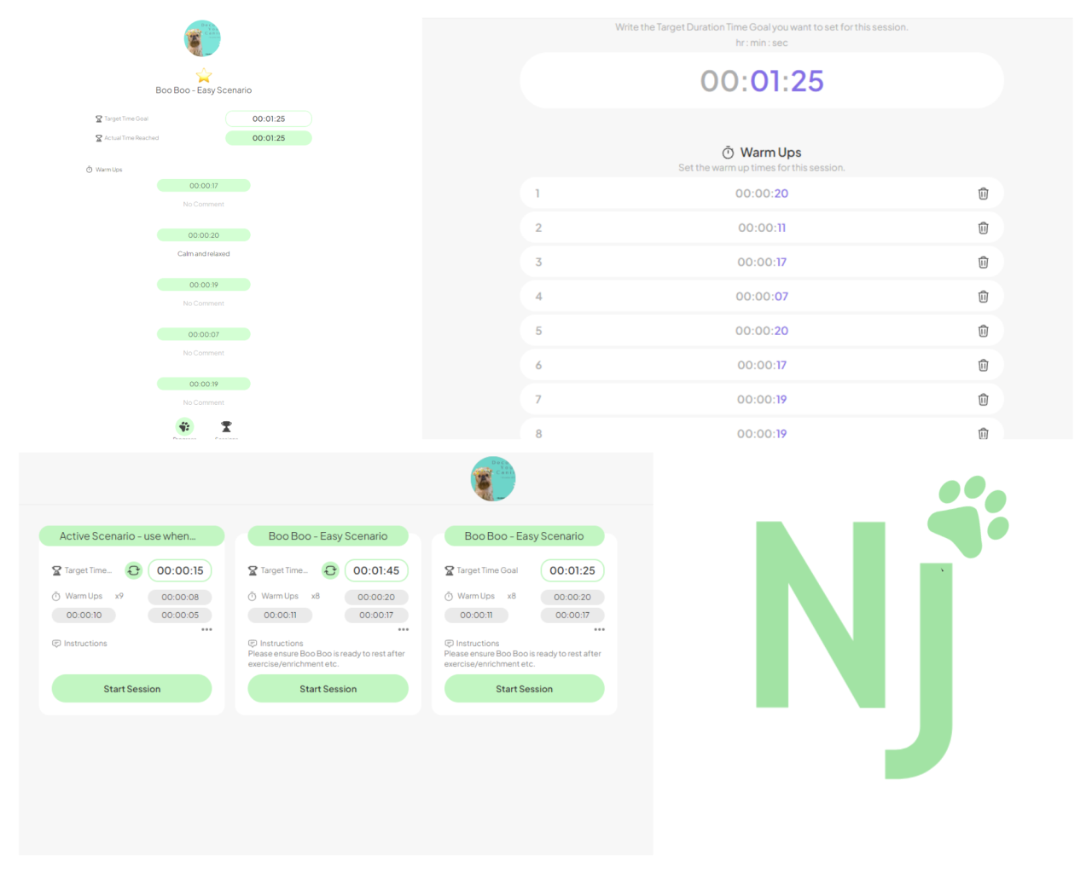Remove warm-up row 6 via trash icon
Screen dimensions: 1092x873
(983, 365)
